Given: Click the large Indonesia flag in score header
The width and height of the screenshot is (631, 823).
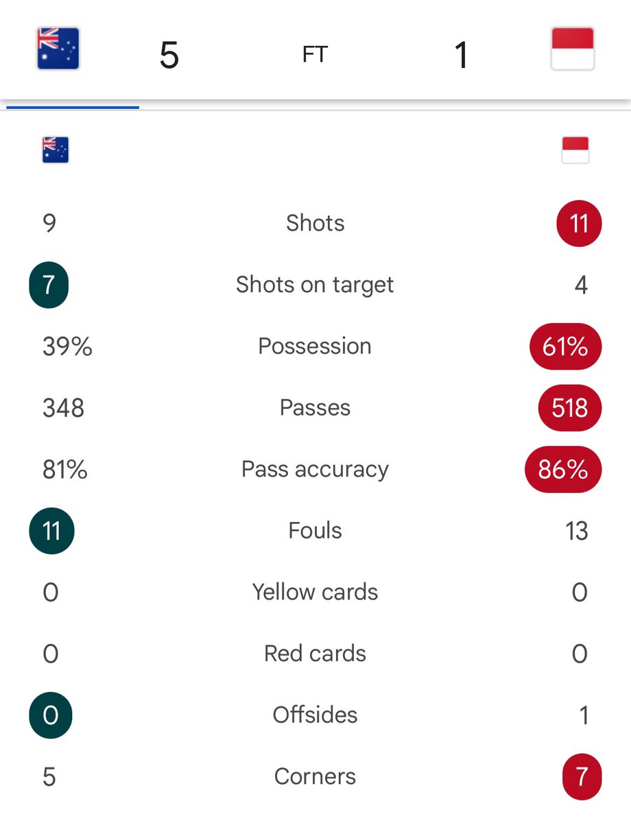Looking at the screenshot, I should click(x=573, y=49).
